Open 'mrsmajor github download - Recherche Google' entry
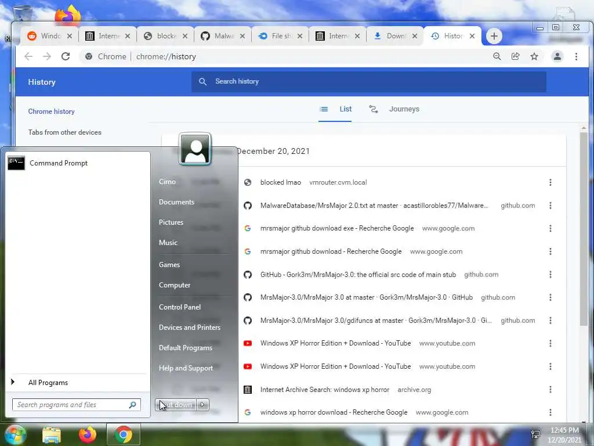The width and height of the screenshot is (594, 446). 331,251
